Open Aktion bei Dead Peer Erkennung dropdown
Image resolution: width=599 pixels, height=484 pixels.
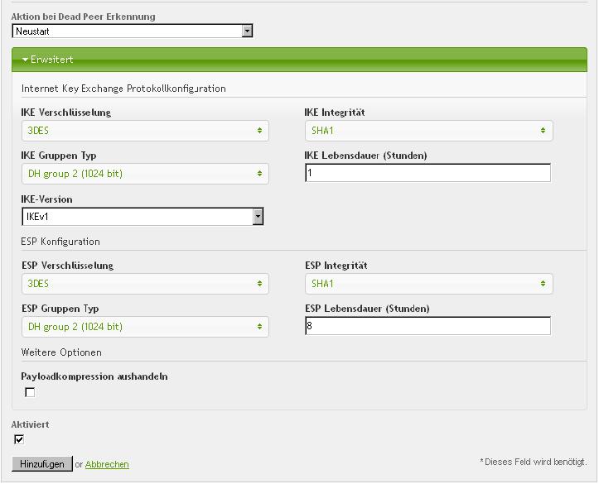coord(133,31)
